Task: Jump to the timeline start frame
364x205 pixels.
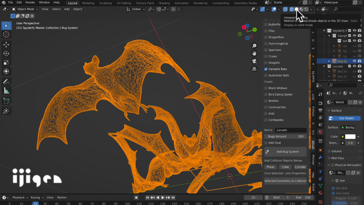Action: pos(147,198)
